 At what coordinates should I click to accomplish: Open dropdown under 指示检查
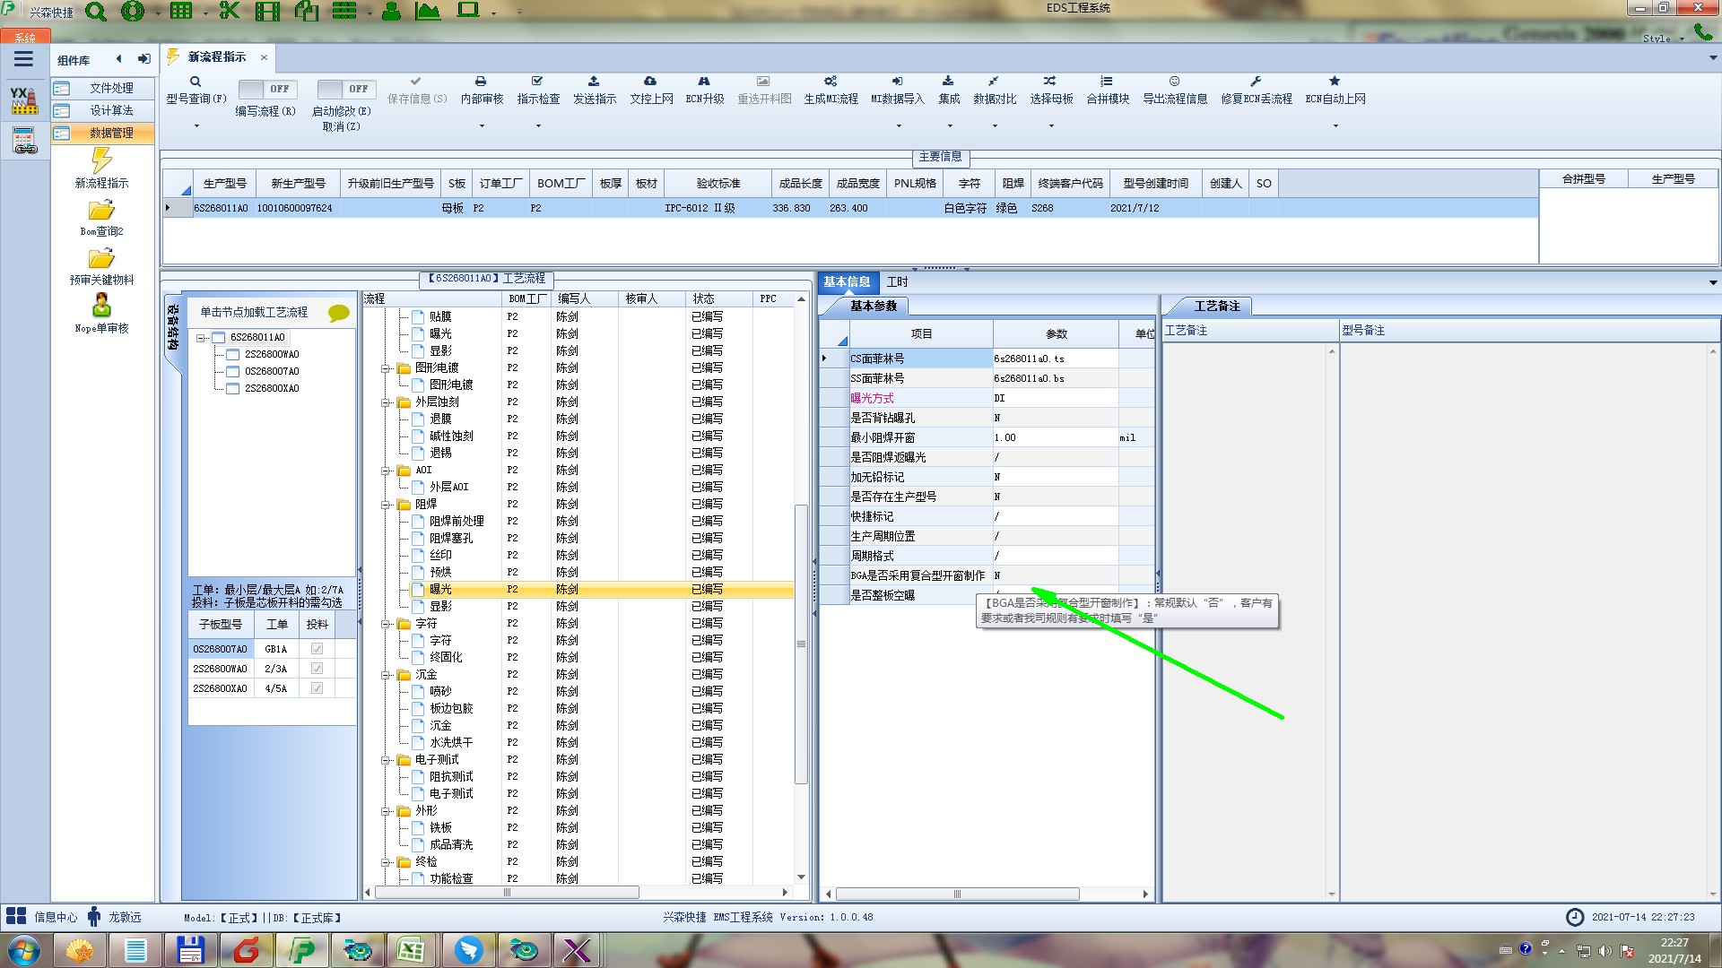(x=538, y=126)
